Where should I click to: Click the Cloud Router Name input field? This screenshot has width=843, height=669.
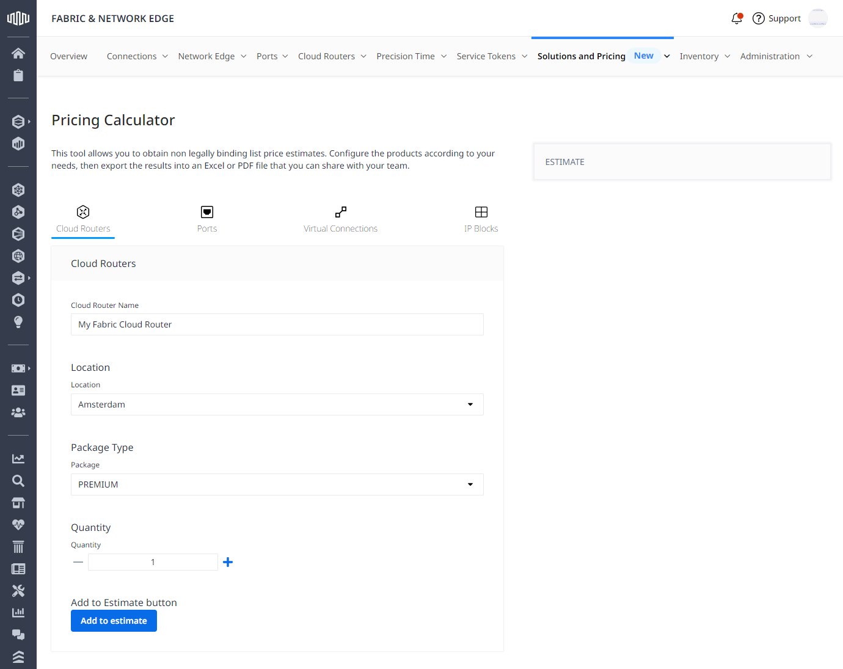[277, 324]
